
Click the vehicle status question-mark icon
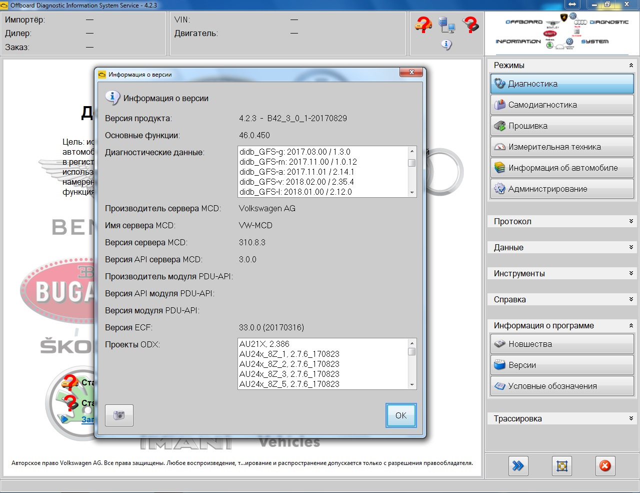(x=423, y=25)
